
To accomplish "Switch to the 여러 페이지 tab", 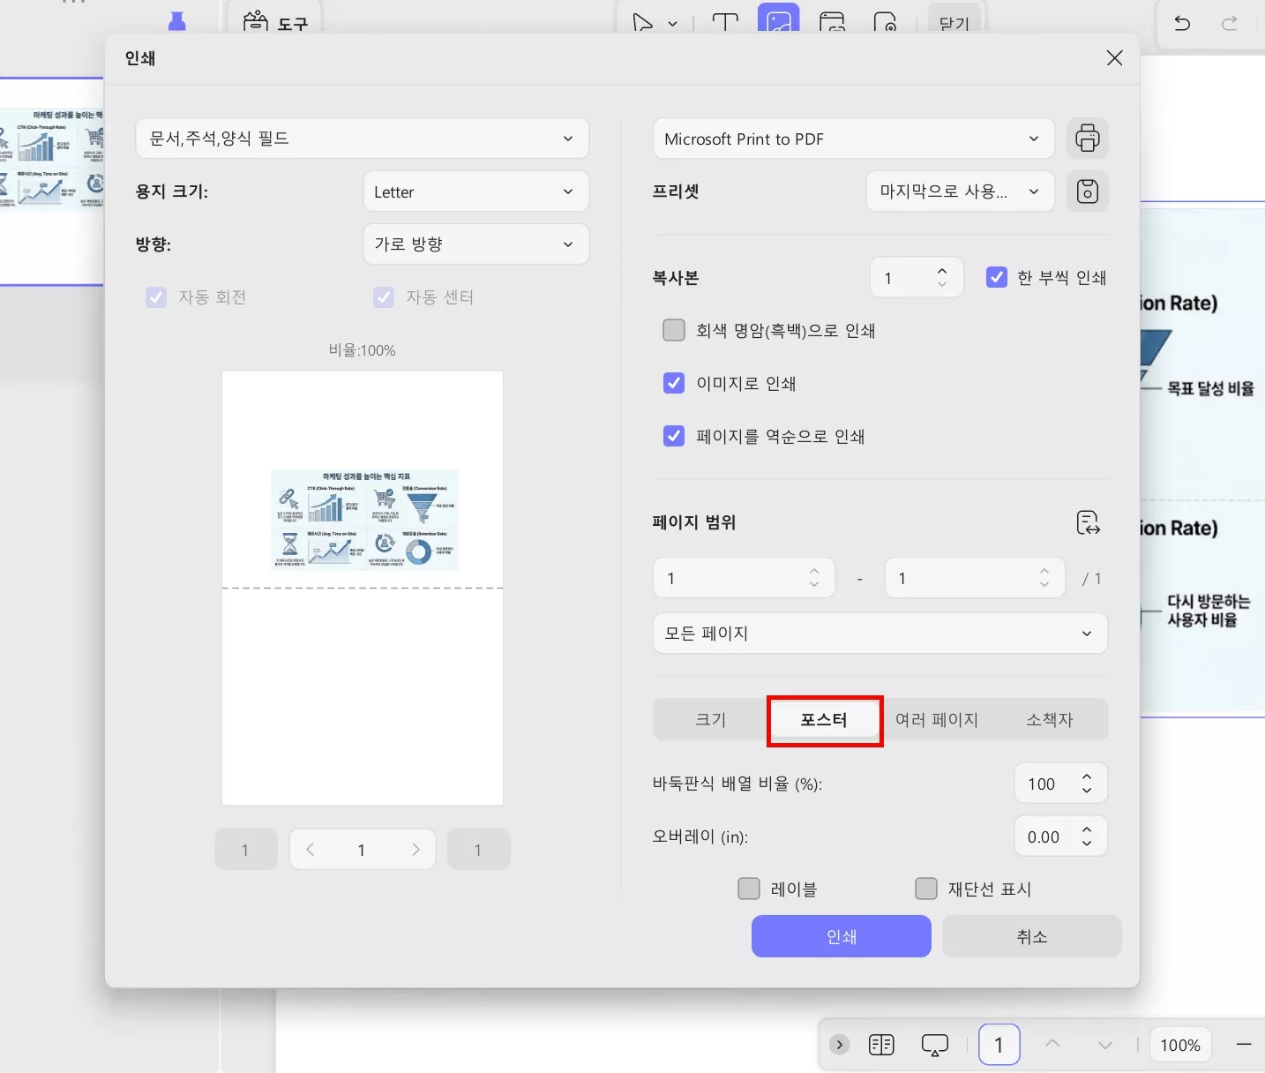I will 938,719.
